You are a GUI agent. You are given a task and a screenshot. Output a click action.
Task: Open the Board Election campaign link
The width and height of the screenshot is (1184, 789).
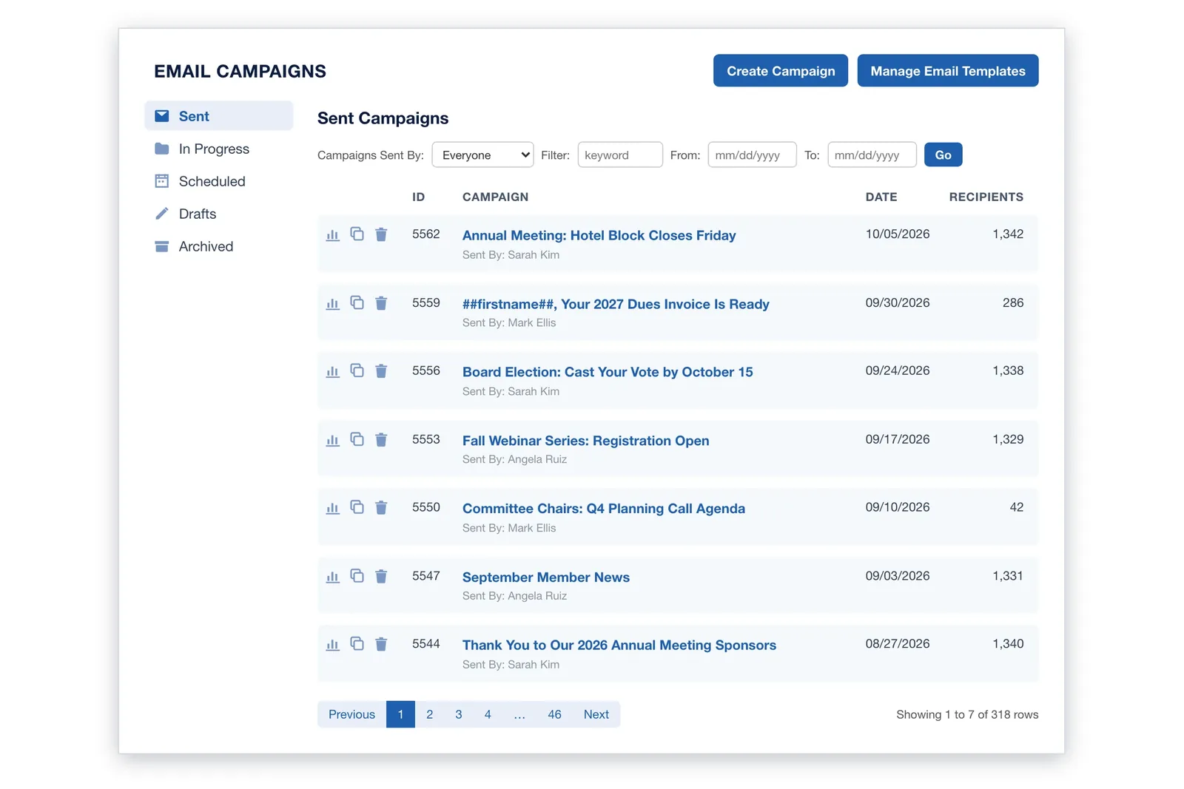tap(608, 372)
